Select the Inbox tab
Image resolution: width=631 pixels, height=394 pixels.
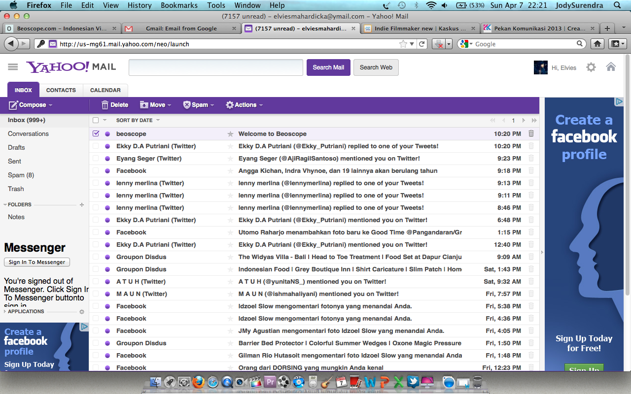(23, 90)
